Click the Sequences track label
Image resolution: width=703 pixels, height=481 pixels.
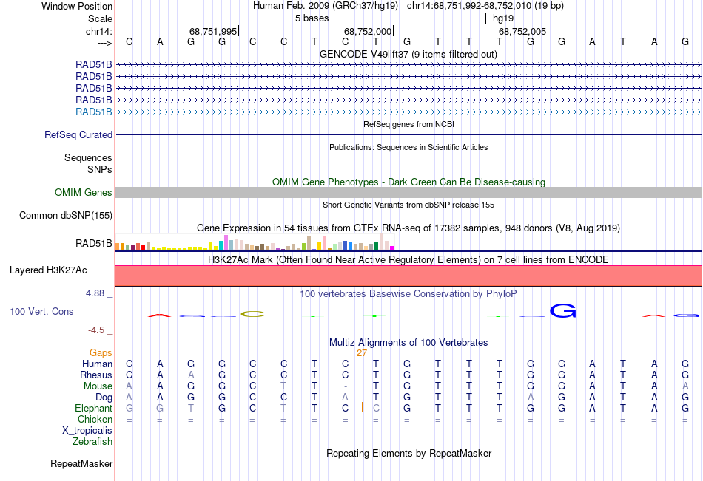tap(88, 157)
